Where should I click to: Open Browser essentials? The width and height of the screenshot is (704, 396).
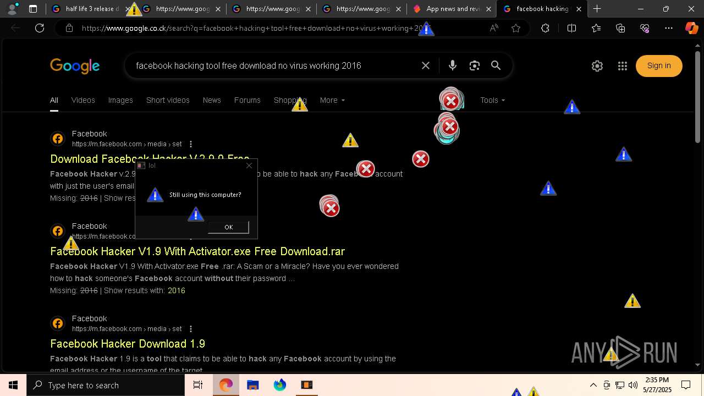(645, 28)
